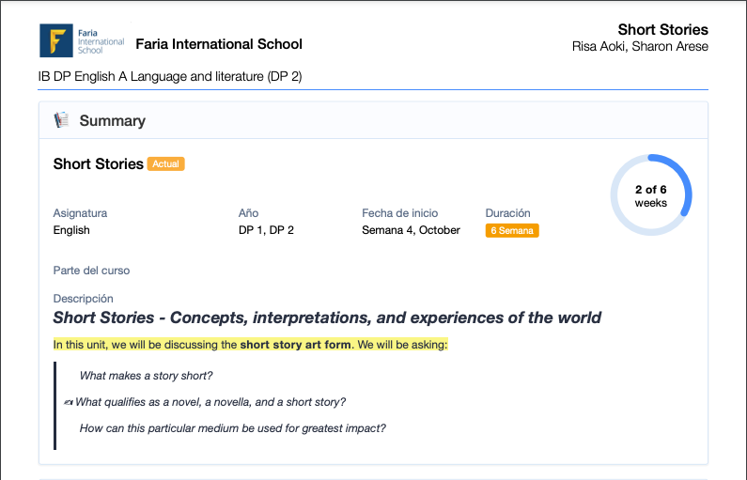747x480 pixels.
Task: Select the 'Semana 4, October' start date
Action: click(x=411, y=230)
